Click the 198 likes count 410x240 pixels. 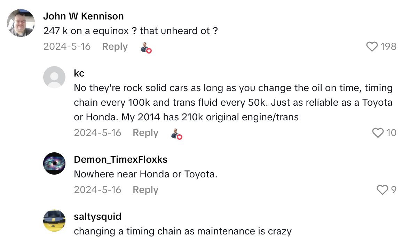tap(389, 46)
